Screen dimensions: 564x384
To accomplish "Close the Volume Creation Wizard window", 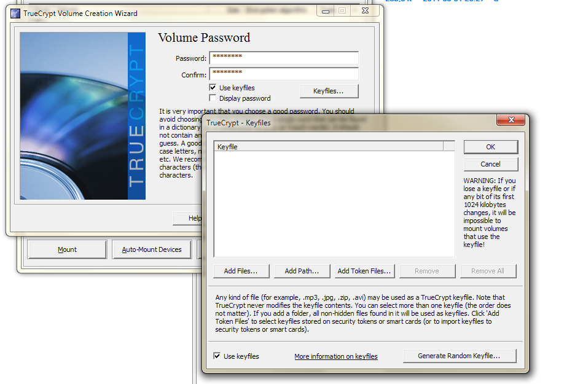I will [365, 11].
